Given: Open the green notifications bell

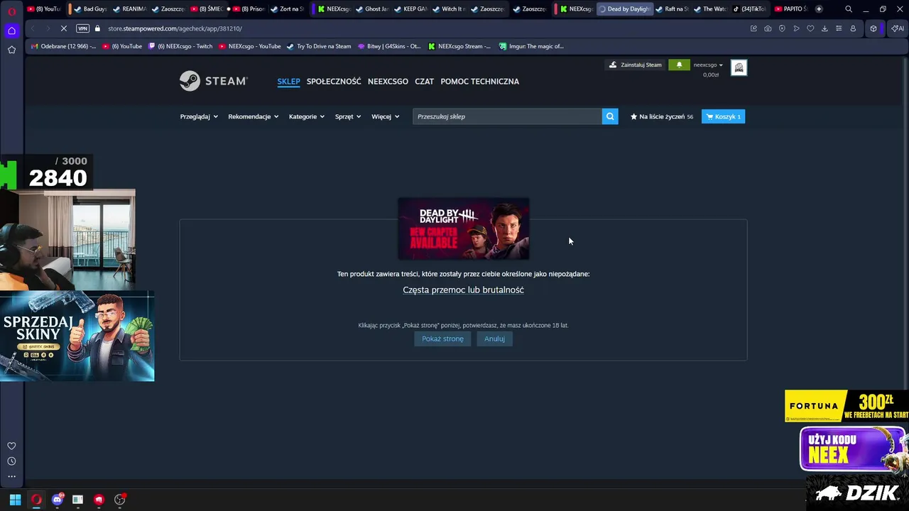Looking at the screenshot, I should tap(679, 65).
